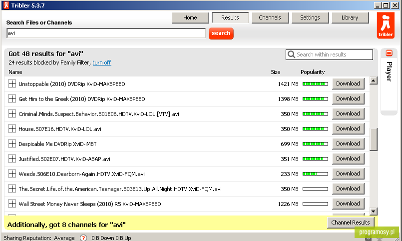
Task: Click the orange search button
Action: 221,33
